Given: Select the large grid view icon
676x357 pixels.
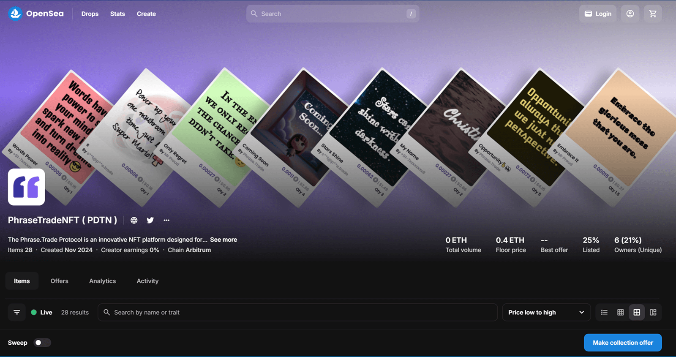Looking at the screenshot, I should point(637,312).
